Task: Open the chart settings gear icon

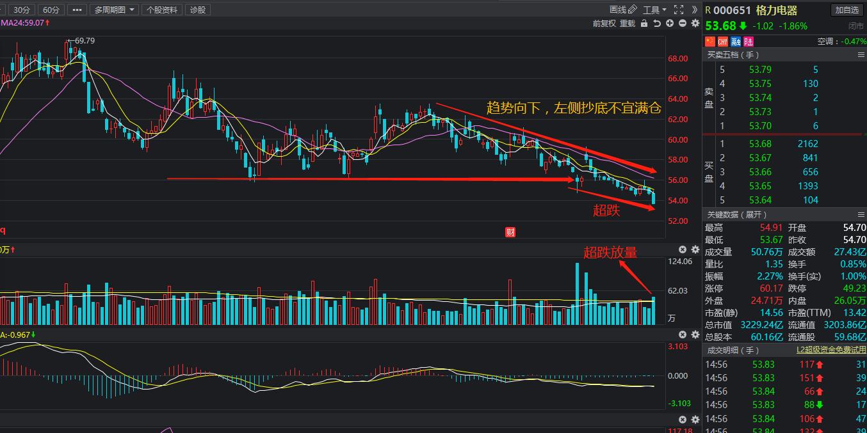Action: point(695,24)
